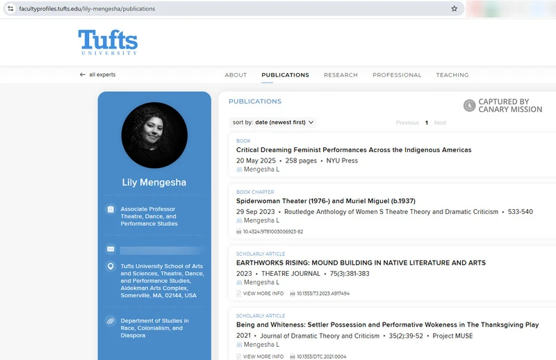Screen dimensions: 556x360
Task: Click the BOOK CHAPTER category label
Action: [x=255, y=192]
